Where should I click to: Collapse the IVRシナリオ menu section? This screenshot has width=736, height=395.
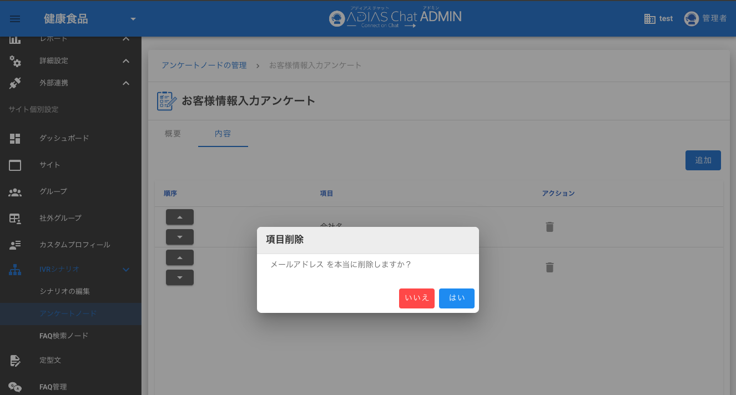coord(126,270)
